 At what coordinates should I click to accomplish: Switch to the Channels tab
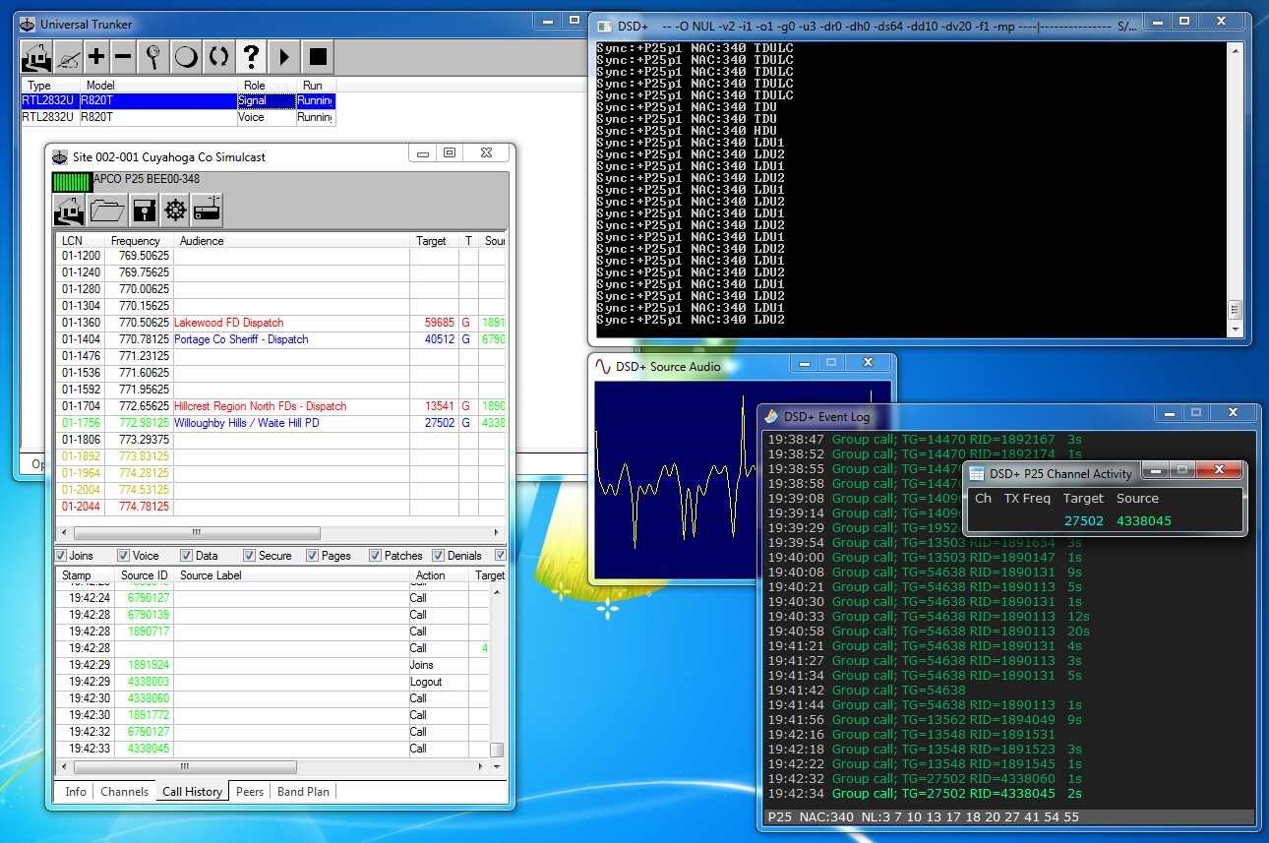pos(125,791)
